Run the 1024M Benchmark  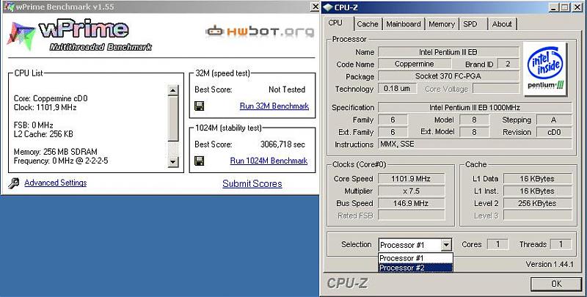(269, 161)
